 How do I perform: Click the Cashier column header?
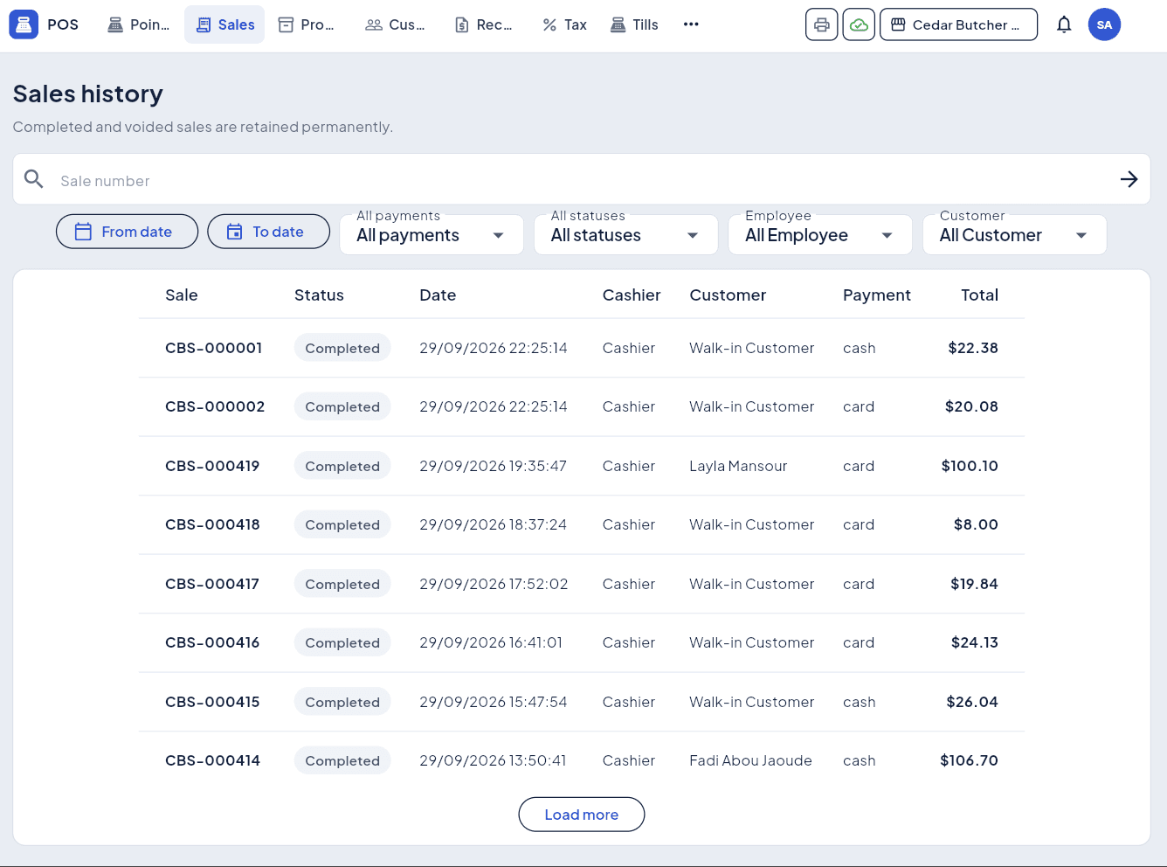[632, 295]
